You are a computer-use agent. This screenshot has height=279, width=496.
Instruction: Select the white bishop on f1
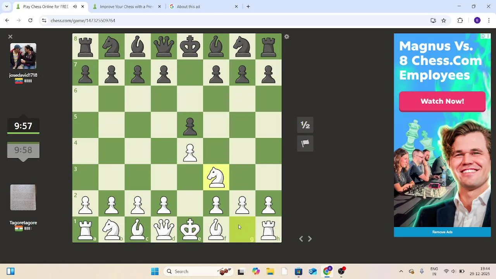[216, 229]
